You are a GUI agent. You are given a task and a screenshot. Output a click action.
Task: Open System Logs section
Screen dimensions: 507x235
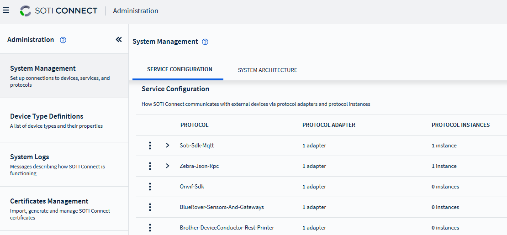pyautogui.click(x=64, y=164)
